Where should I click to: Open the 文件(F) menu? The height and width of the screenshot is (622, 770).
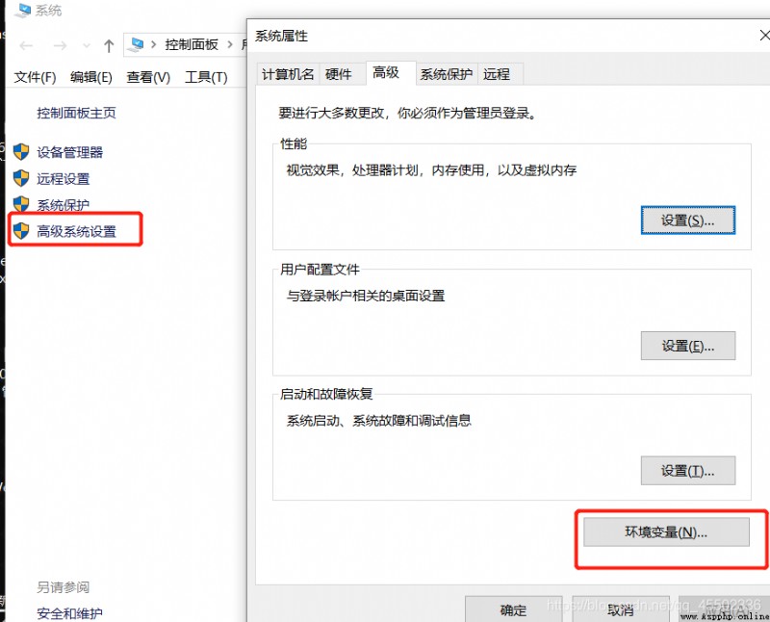[x=35, y=77]
